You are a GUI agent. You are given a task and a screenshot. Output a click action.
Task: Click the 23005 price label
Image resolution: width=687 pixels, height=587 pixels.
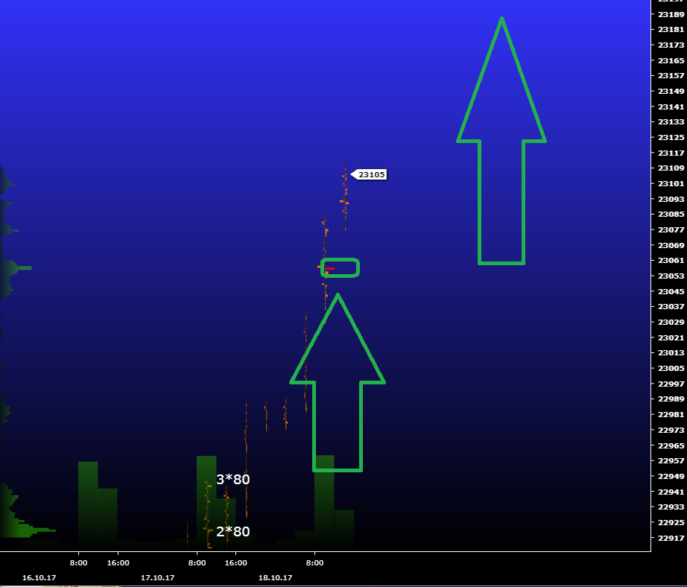[x=671, y=368]
